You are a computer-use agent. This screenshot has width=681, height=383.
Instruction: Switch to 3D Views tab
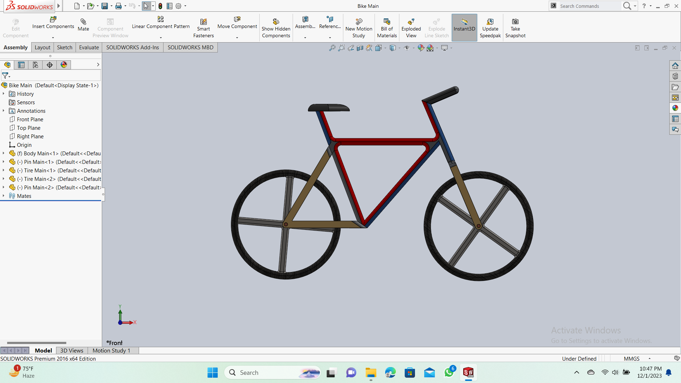coord(72,350)
